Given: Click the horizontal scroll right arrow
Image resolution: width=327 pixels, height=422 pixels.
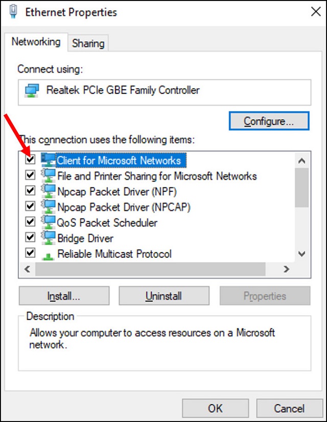Looking at the screenshot, I should (x=286, y=269).
